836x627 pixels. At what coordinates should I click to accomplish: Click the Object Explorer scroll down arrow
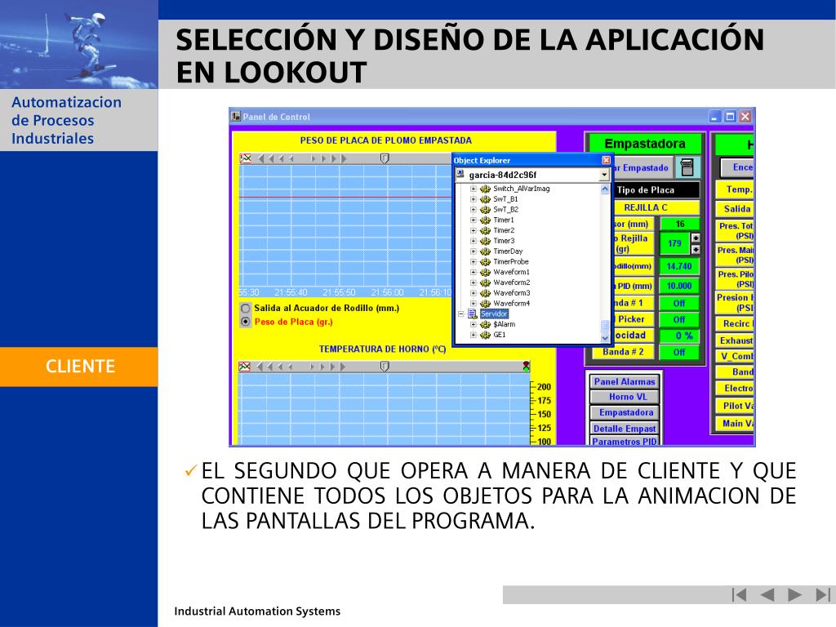[605, 338]
